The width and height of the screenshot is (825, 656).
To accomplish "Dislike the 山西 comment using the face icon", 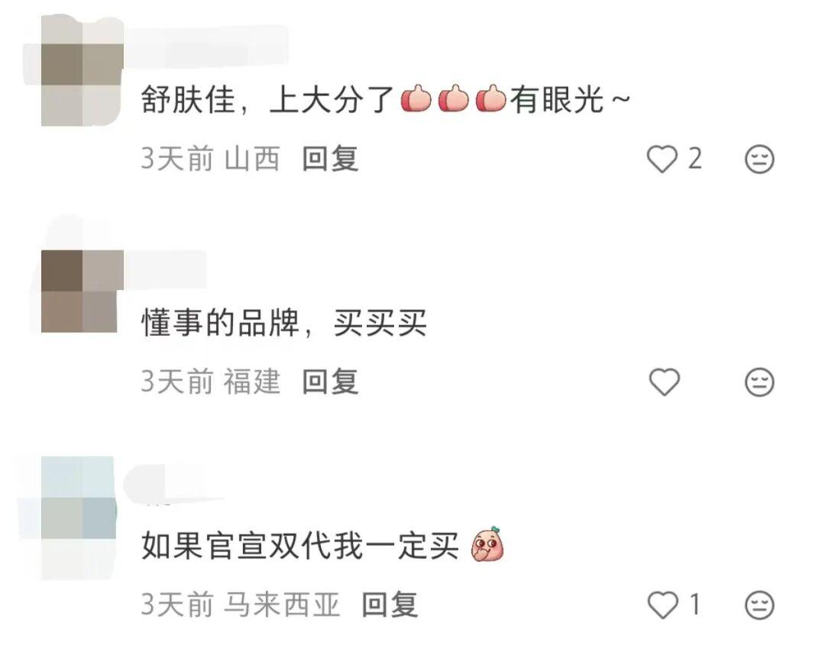I will [760, 159].
